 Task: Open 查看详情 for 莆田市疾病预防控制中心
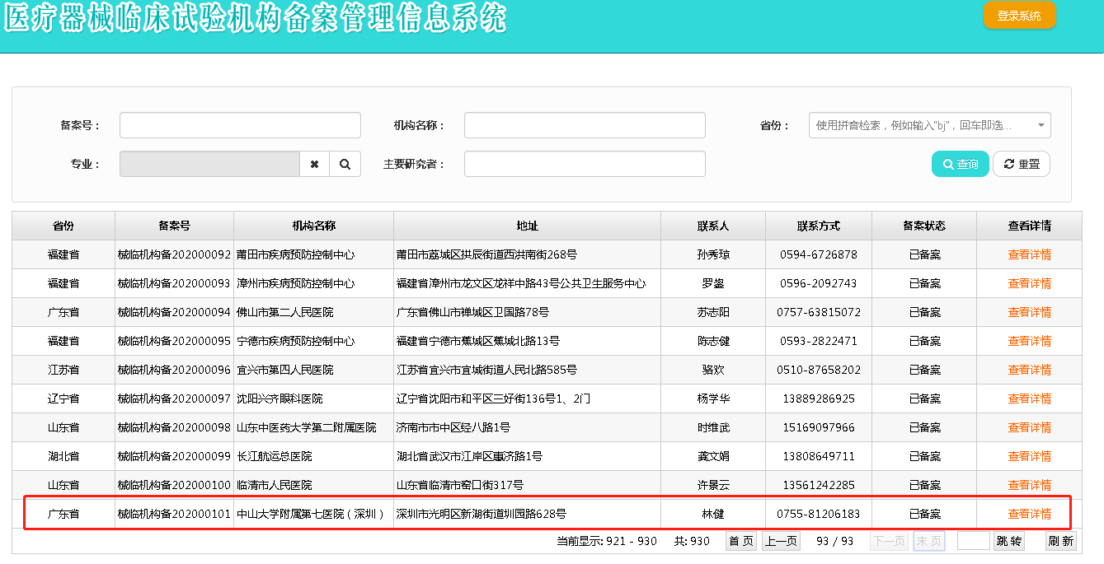point(1029,254)
